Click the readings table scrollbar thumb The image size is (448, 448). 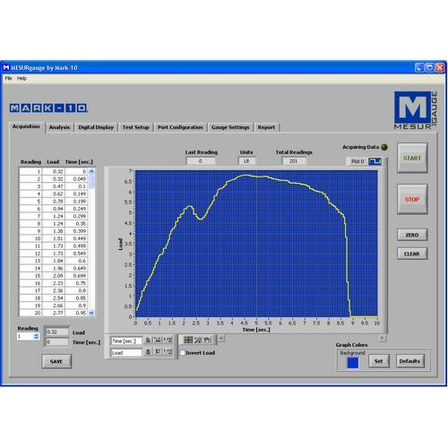[91, 181]
